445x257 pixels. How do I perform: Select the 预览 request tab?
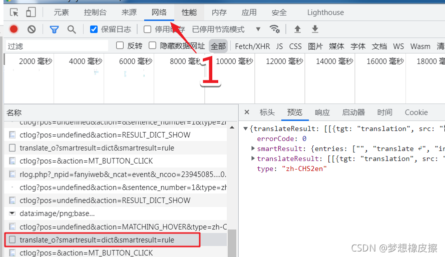point(295,112)
